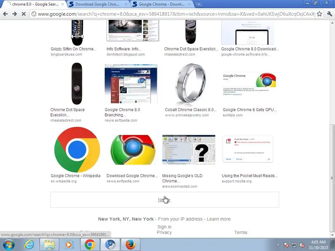Show hidden system tray icons arrow
The width and height of the screenshot is (335, 251).
pyautogui.click(x=278, y=245)
